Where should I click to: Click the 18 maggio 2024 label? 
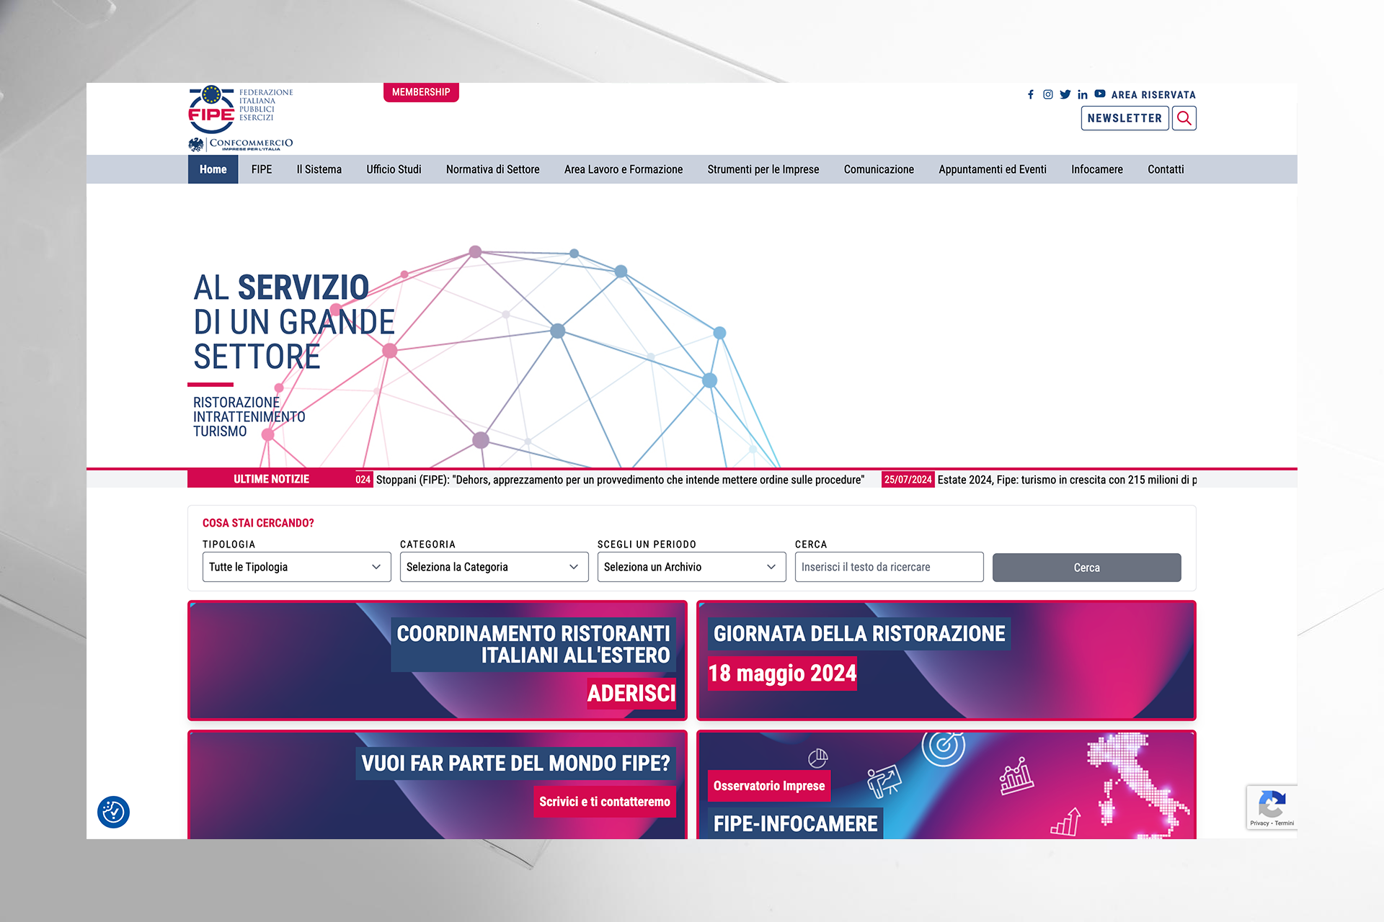pyautogui.click(x=782, y=673)
